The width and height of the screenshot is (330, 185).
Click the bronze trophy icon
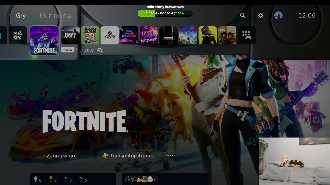81,179
